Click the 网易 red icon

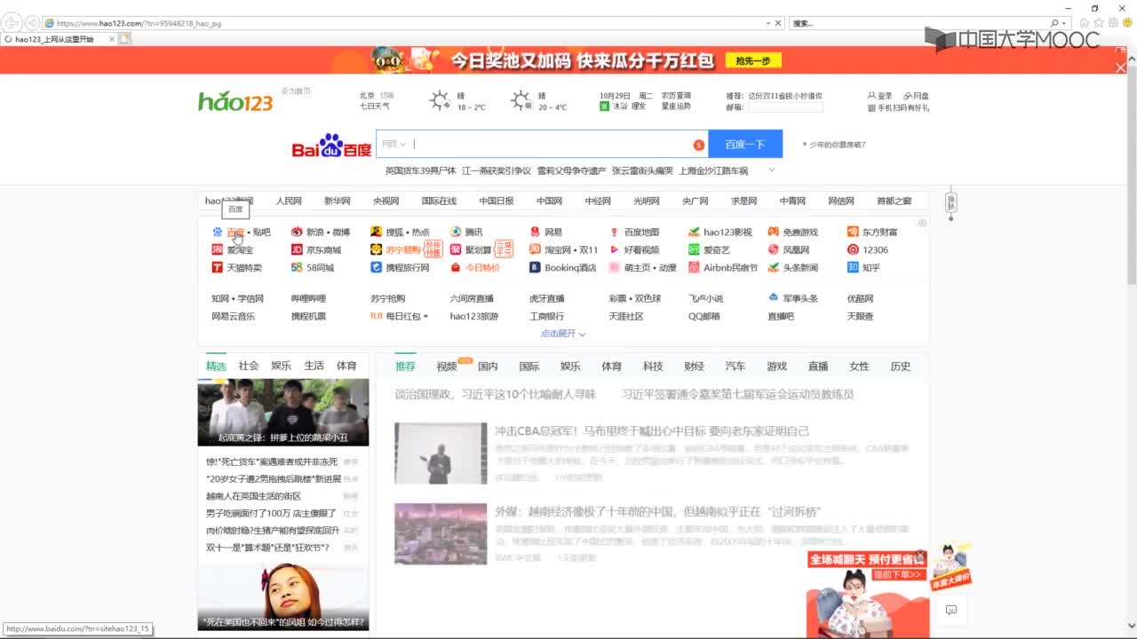click(x=535, y=232)
